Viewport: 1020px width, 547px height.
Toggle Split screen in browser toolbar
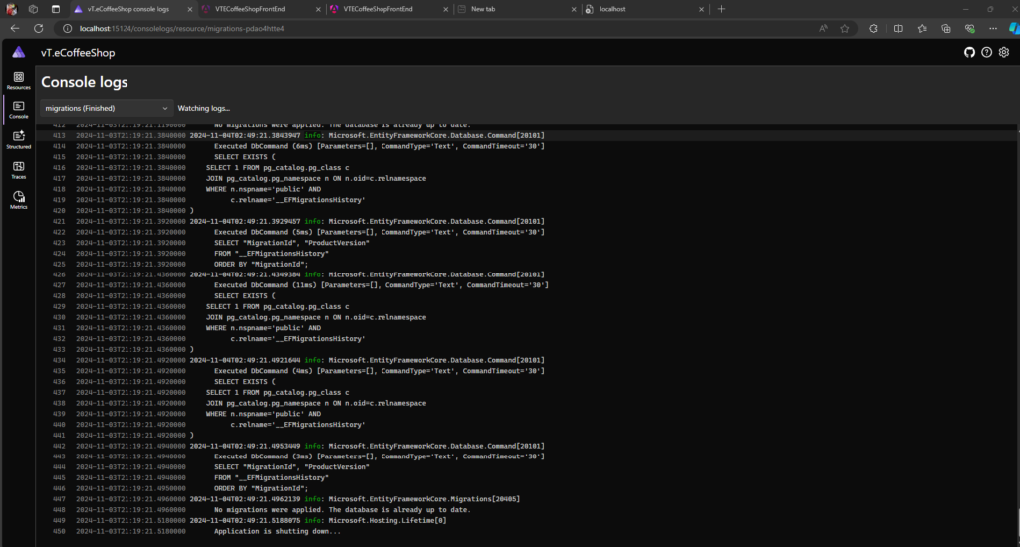(x=898, y=29)
